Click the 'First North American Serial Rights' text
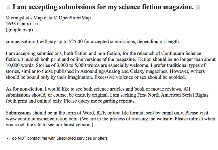 tap(173, 95)
